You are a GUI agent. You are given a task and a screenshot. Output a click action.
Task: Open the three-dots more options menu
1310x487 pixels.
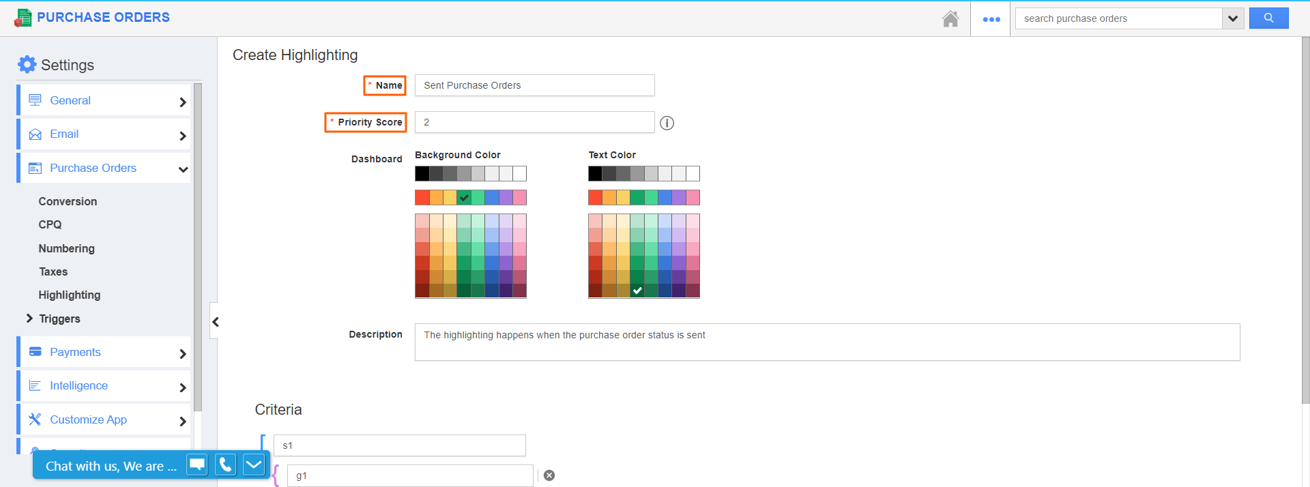click(991, 19)
